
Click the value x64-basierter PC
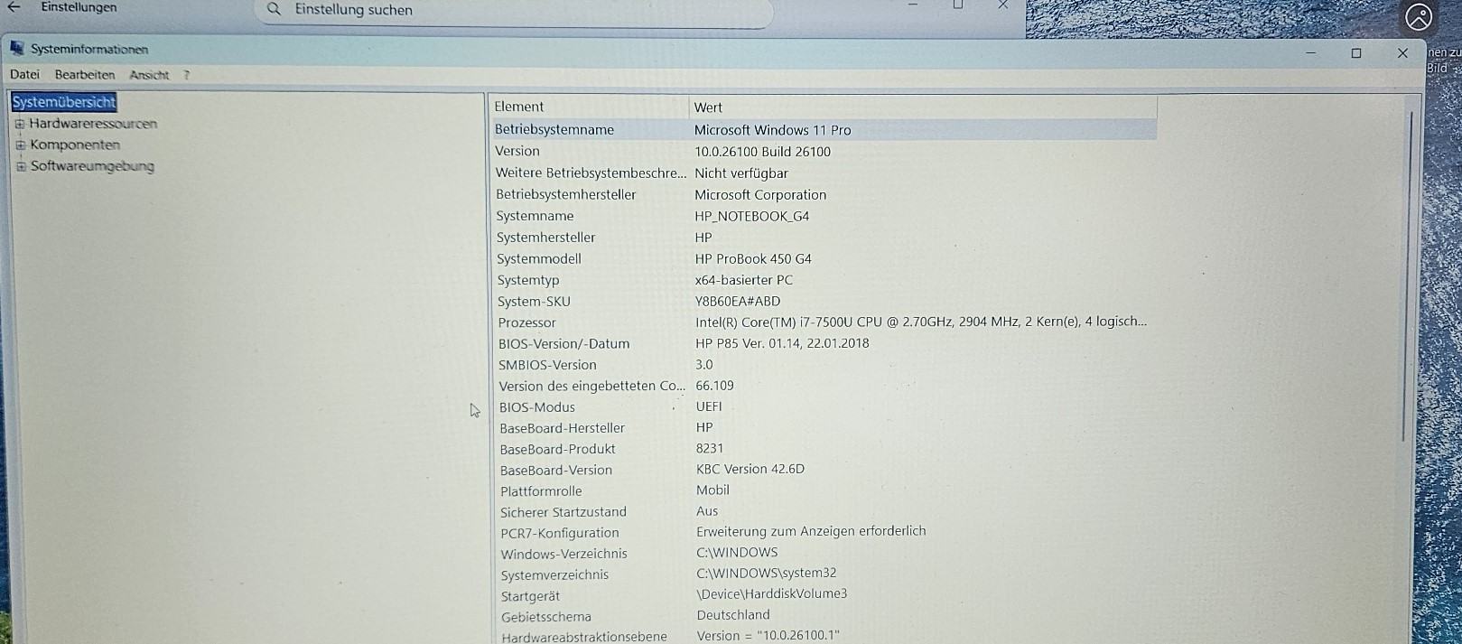point(744,280)
